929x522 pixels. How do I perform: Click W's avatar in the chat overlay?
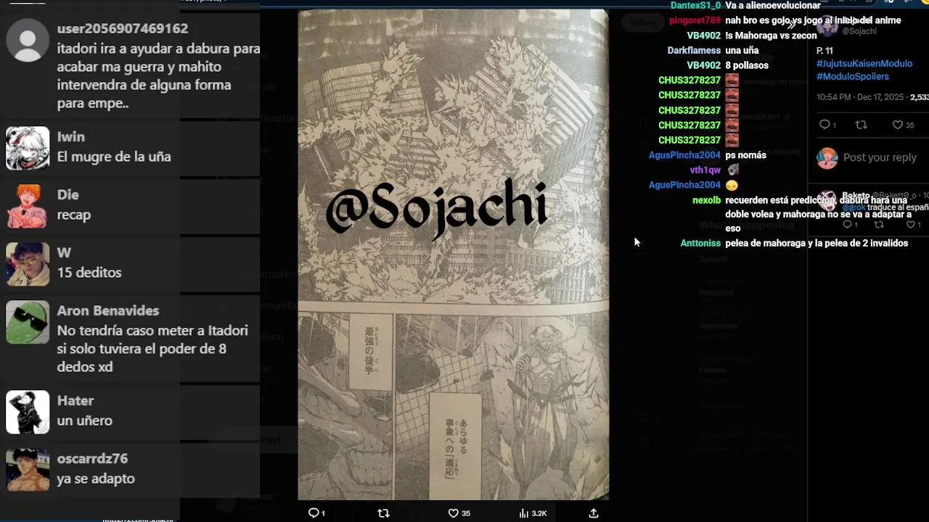tap(28, 264)
